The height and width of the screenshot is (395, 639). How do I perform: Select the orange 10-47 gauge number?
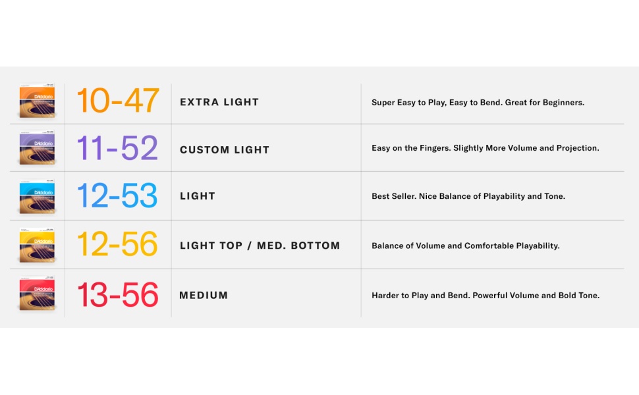(x=118, y=101)
